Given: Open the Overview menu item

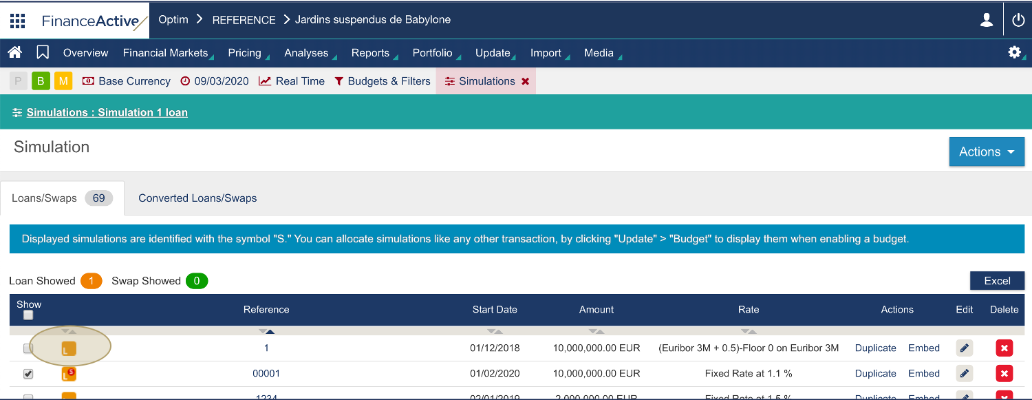Looking at the screenshot, I should click(86, 53).
